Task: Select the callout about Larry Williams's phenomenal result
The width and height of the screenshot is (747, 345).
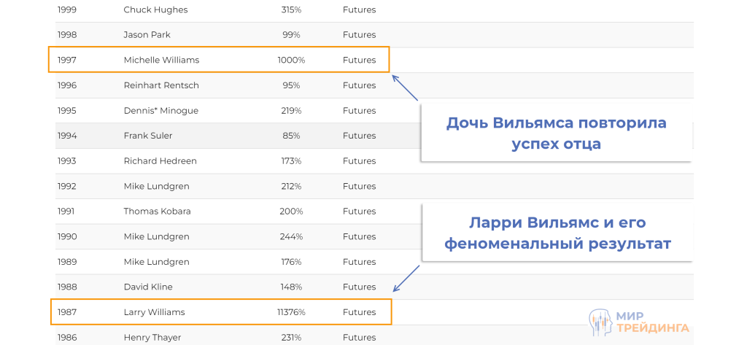Action: point(556,233)
